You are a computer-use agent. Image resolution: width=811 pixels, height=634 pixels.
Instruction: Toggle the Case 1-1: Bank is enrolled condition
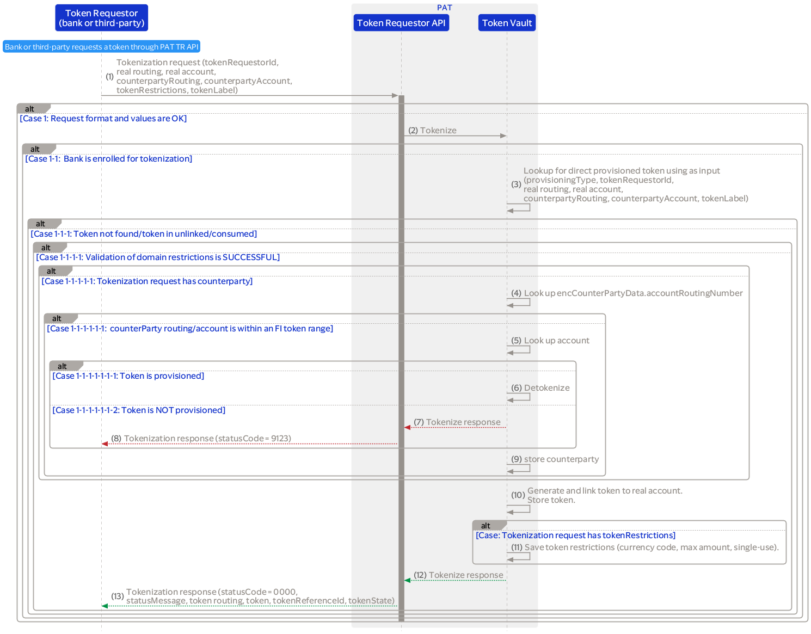pos(108,158)
